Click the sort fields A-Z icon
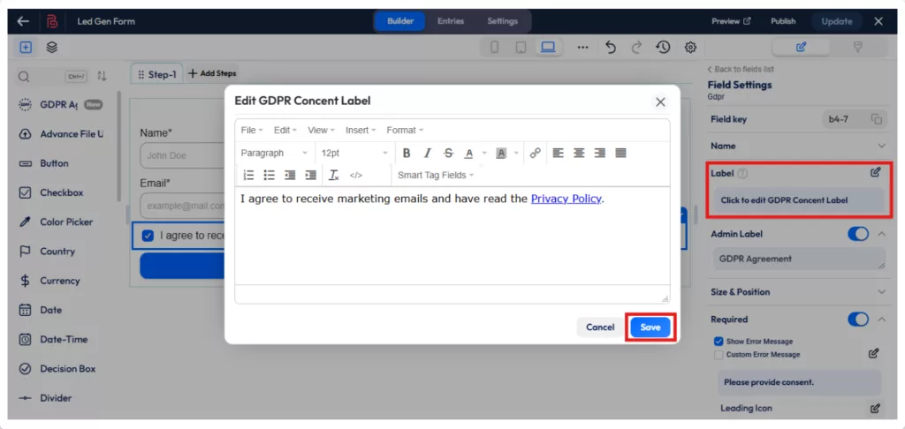905x429 pixels. pyautogui.click(x=103, y=76)
